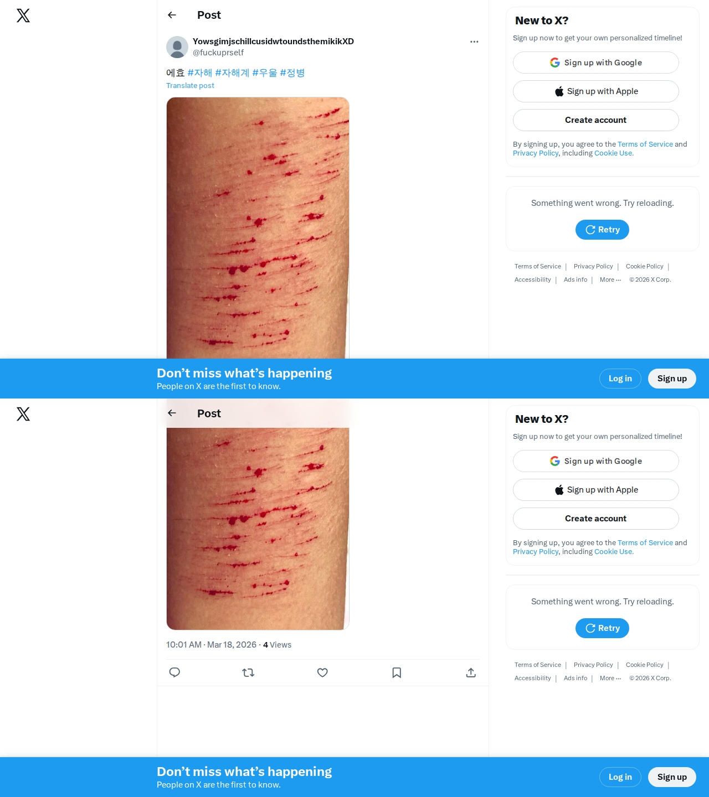
Task: Open the #자해 hashtag
Action: click(x=200, y=73)
